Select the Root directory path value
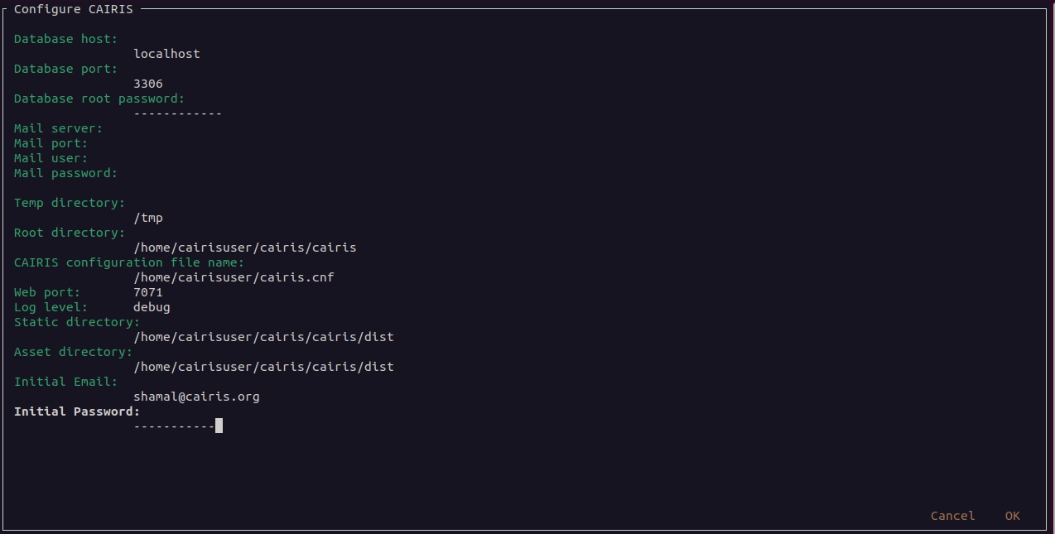The width and height of the screenshot is (1055, 534). pos(245,248)
